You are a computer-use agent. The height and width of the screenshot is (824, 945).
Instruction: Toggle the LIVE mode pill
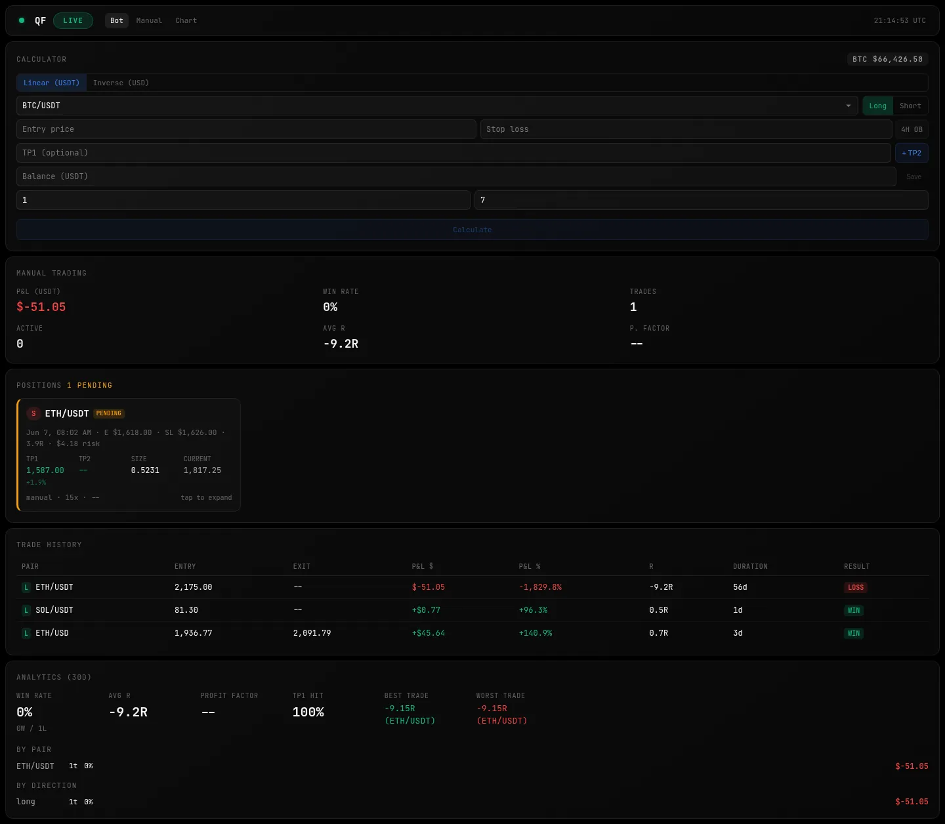click(x=73, y=20)
